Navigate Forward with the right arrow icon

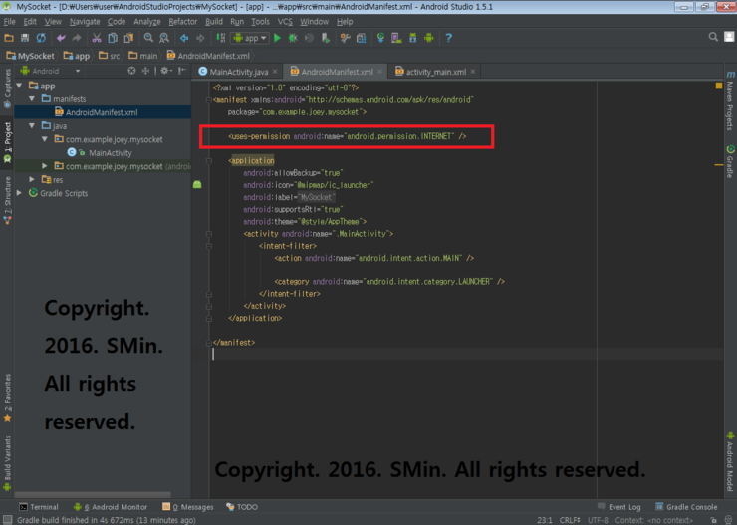click(200, 38)
